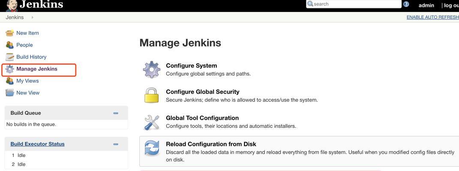This screenshot has height=171, width=459.
Task: Click executor '2 Idle' row
Action: (19, 164)
